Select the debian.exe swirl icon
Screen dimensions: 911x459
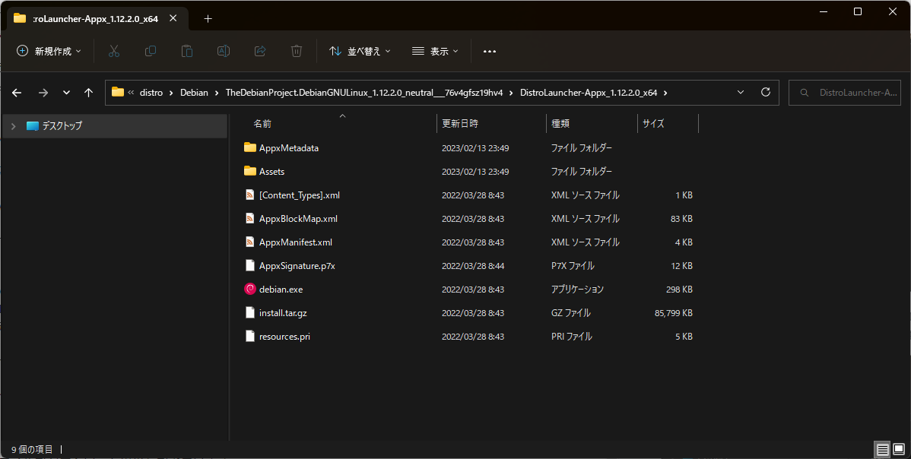click(250, 289)
